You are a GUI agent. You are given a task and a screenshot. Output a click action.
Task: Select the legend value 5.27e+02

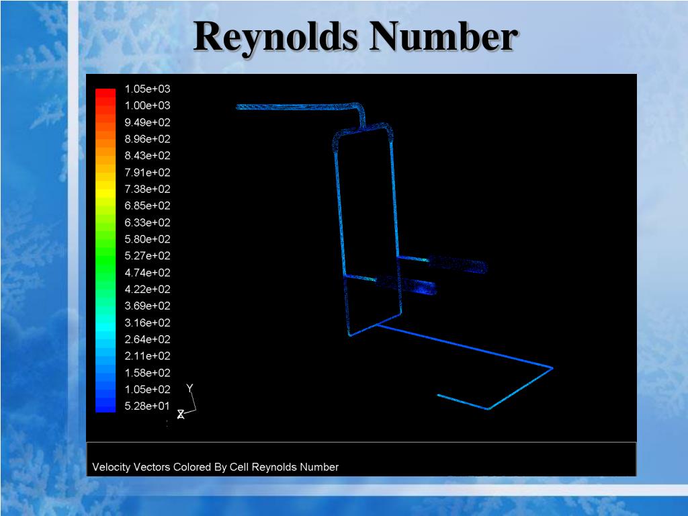point(147,256)
